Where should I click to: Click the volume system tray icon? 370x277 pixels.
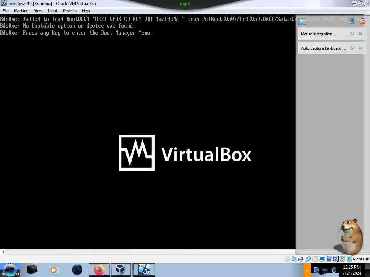click(x=334, y=270)
